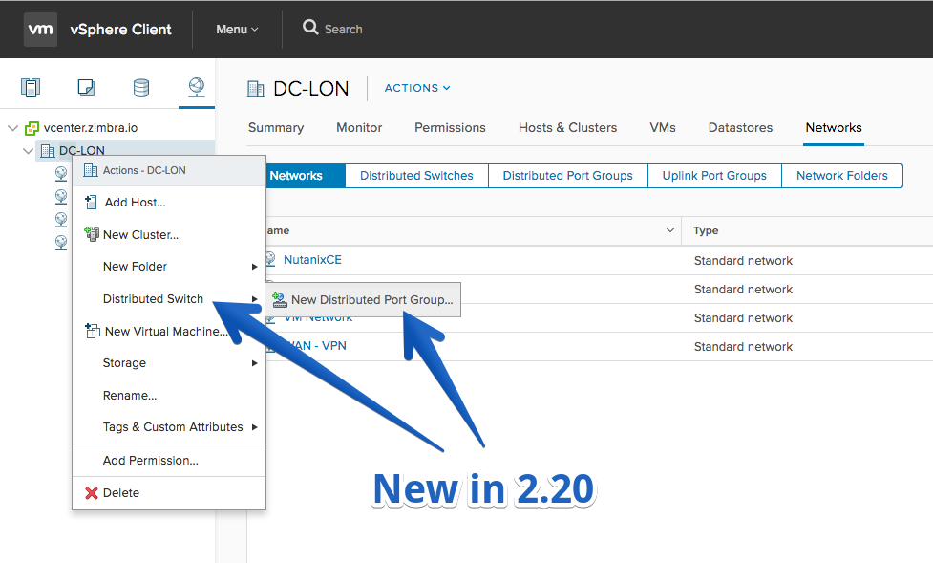The image size is (933, 563).
Task: Click the New Virtual Machine icon
Action: tap(92, 331)
